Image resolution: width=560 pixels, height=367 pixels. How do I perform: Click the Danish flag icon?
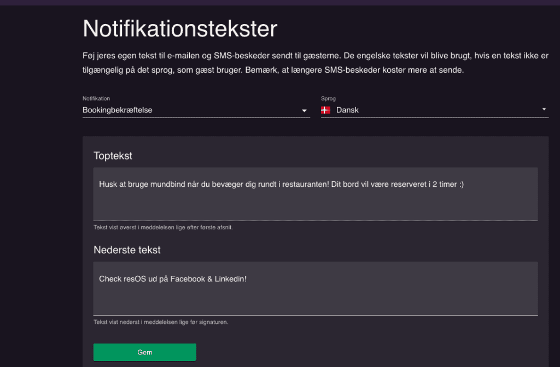coord(326,110)
